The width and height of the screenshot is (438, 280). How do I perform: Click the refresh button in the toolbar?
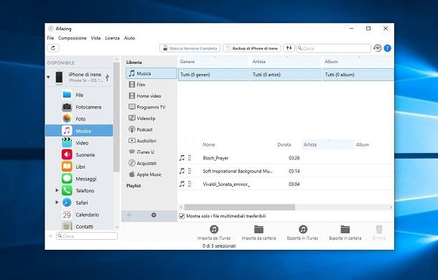53,48
